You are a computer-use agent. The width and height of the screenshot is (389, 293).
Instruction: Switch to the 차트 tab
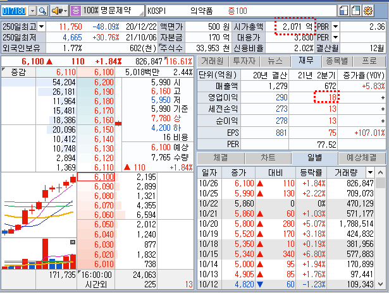pos(268,158)
